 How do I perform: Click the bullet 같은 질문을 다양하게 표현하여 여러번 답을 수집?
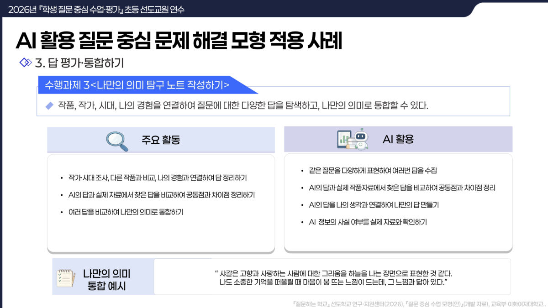pyautogui.click(x=373, y=171)
